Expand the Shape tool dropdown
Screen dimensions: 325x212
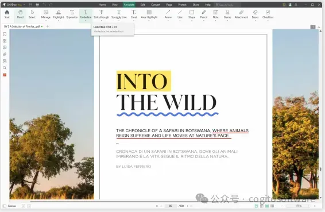pos(192,20)
